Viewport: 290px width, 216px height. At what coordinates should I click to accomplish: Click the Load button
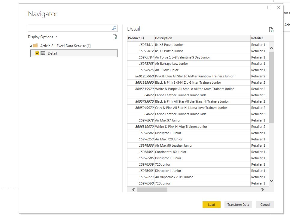click(x=211, y=205)
